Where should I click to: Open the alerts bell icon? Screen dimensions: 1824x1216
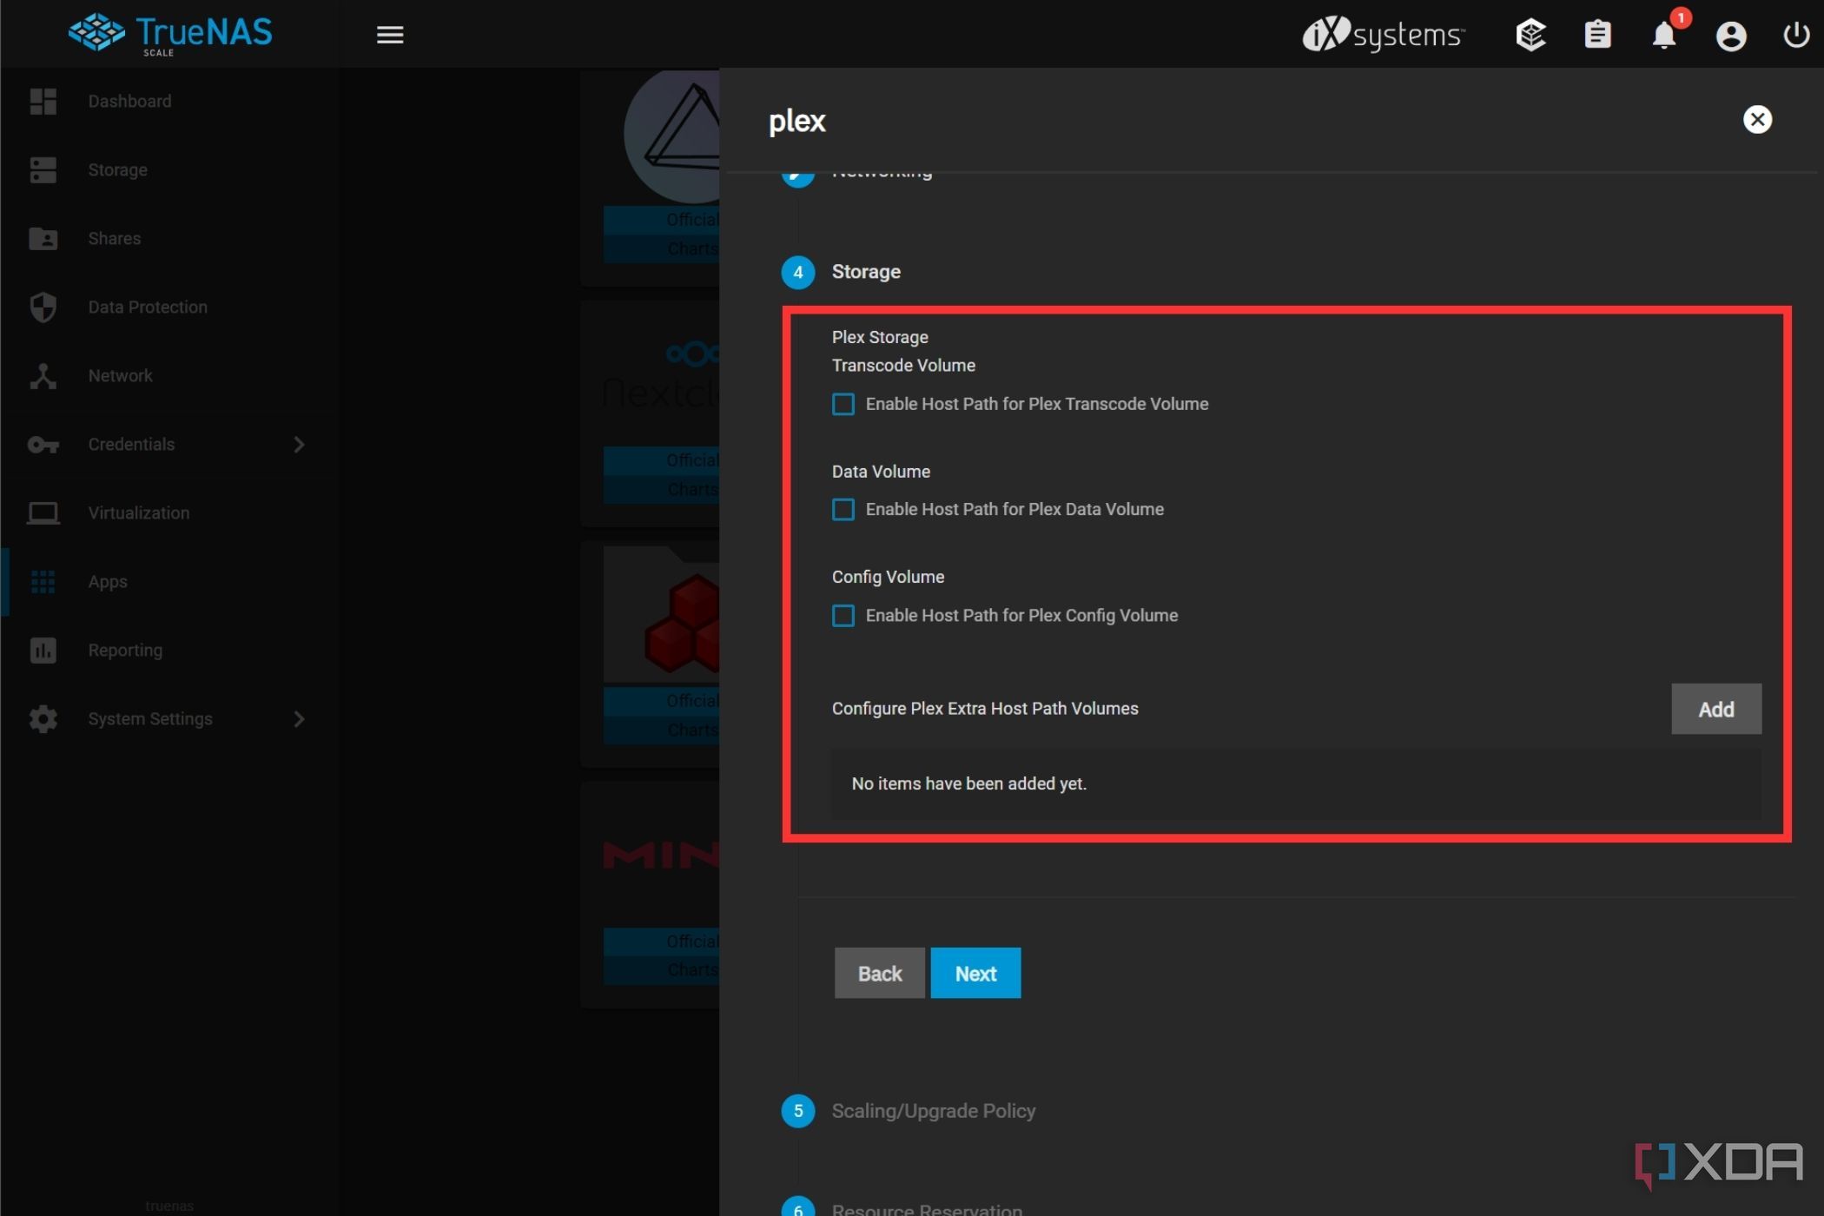(1664, 35)
